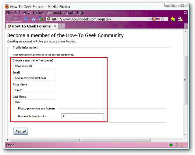Open the View menu
Screen dimensions: 195x155
[27, 13]
